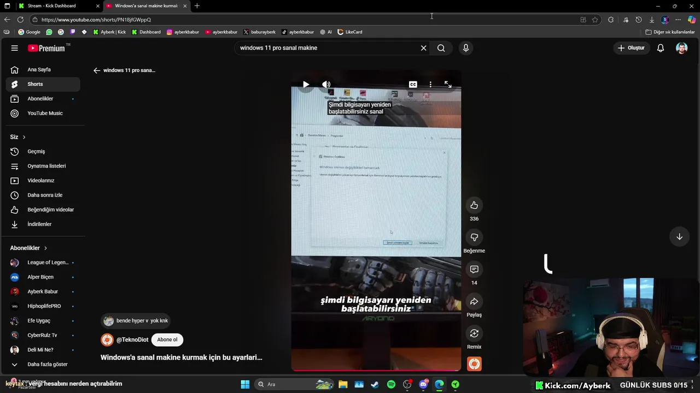Open Deli Mi Ne? channel
The width and height of the screenshot is (700, 393).
click(x=43, y=350)
